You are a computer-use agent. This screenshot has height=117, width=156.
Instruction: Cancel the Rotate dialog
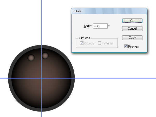(x=132, y=29)
